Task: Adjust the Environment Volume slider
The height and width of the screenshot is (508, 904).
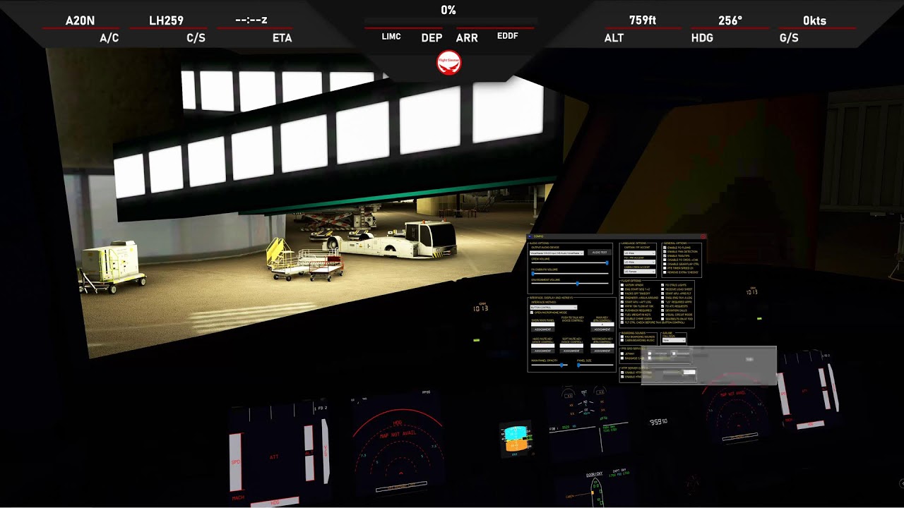Action: [570, 283]
